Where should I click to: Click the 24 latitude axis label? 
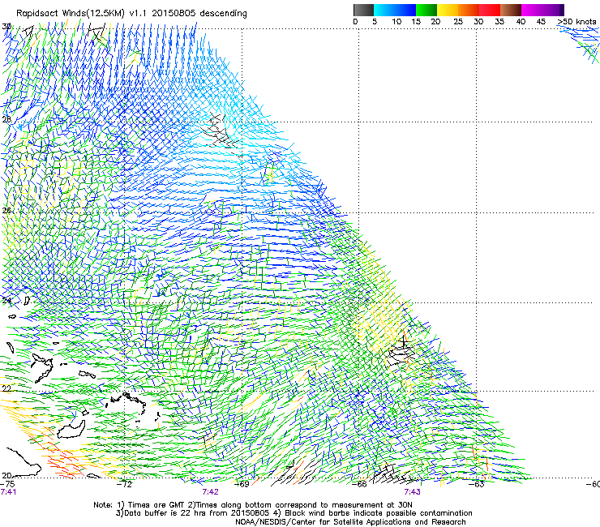pyautogui.click(x=6, y=301)
